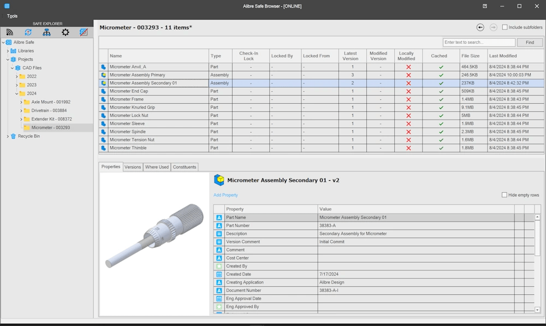Open the Tools menu
546x326 pixels.
pyautogui.click(x=12, y=16)
